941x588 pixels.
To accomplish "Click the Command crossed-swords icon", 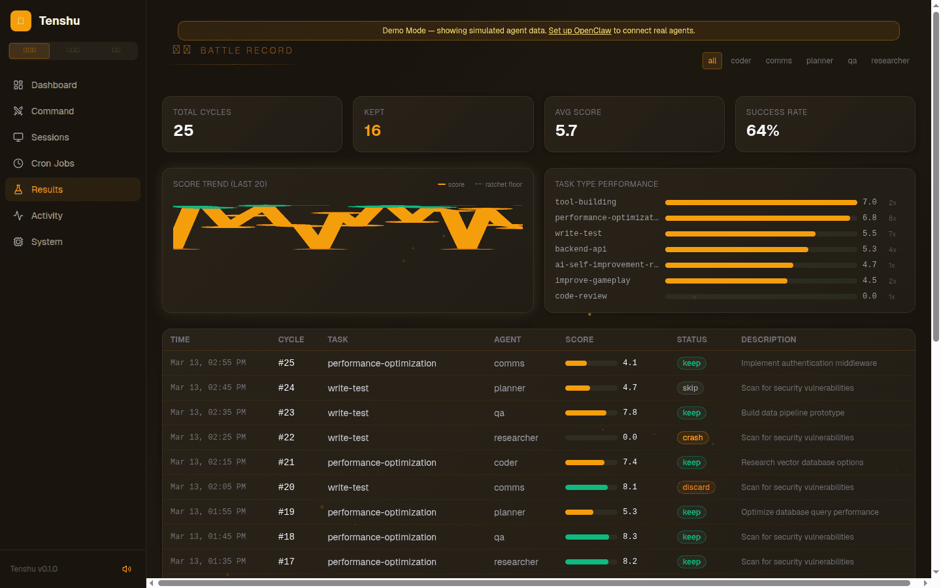I will tap(18, 111).
